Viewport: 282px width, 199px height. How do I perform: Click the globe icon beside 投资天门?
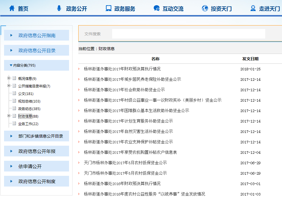tap(205, 8)
